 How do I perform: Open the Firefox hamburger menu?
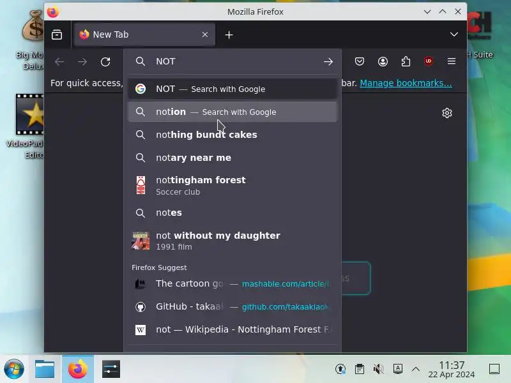(452, 61)
